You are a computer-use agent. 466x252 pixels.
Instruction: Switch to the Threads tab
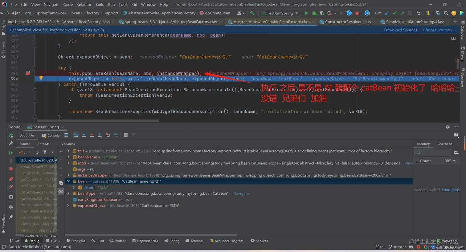43,144
